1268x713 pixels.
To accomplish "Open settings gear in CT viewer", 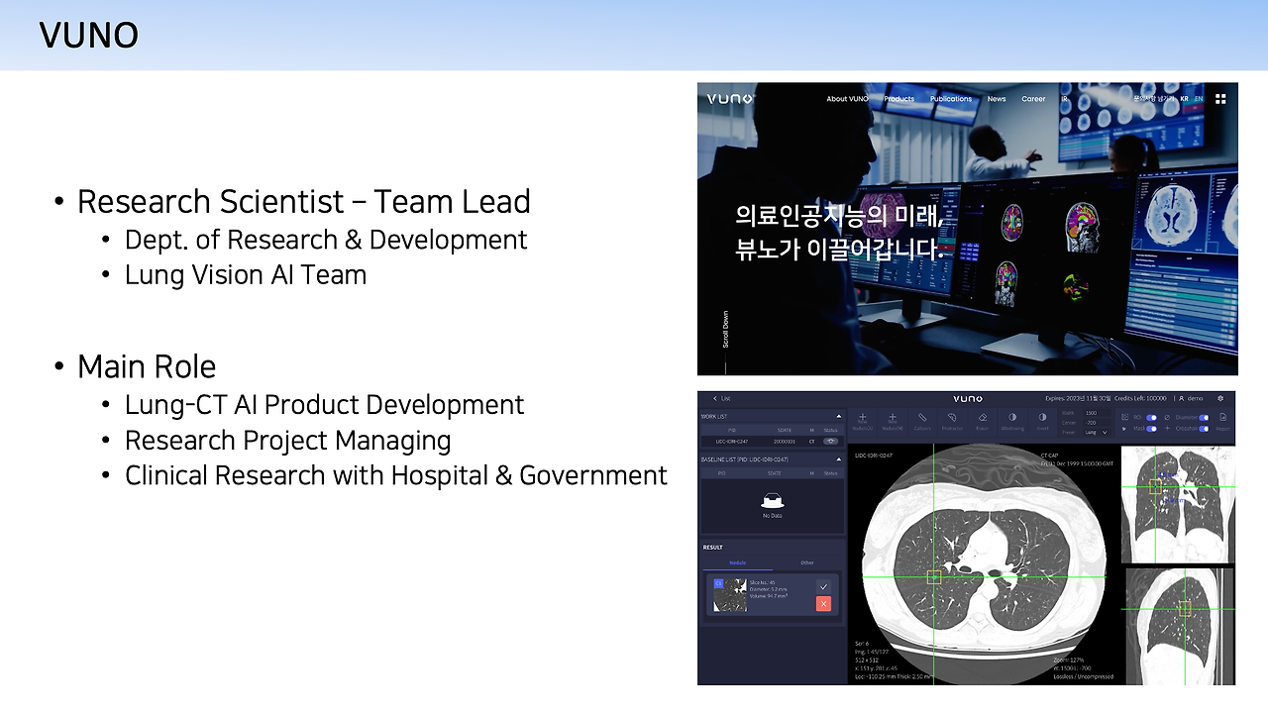I will click(1220, 398).
